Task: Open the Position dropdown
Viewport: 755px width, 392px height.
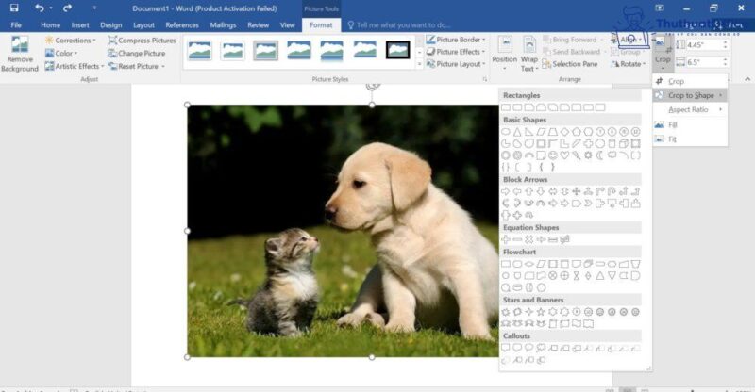Action: coord(505,54)
